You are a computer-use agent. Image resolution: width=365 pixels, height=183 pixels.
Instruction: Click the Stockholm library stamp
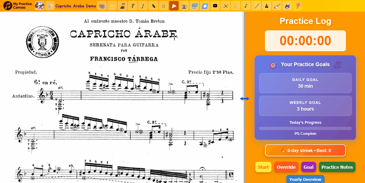coord(43,41)
